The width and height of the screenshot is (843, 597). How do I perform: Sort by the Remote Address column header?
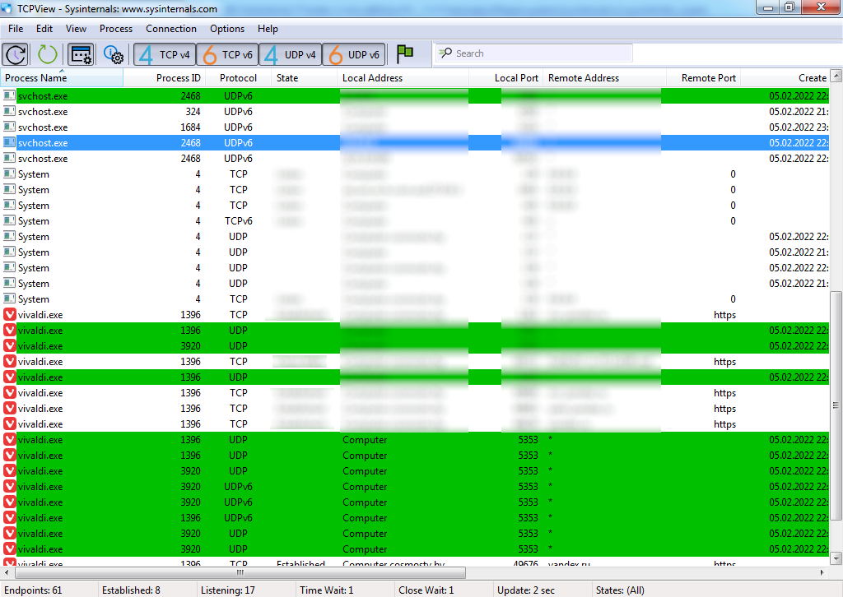[605, 78]
